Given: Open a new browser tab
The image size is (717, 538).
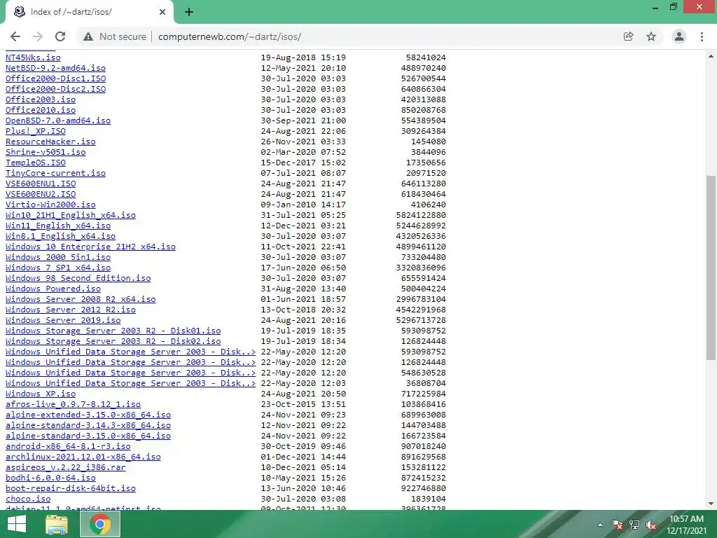Looking at the screenshot, I should [x=189, y=12].
